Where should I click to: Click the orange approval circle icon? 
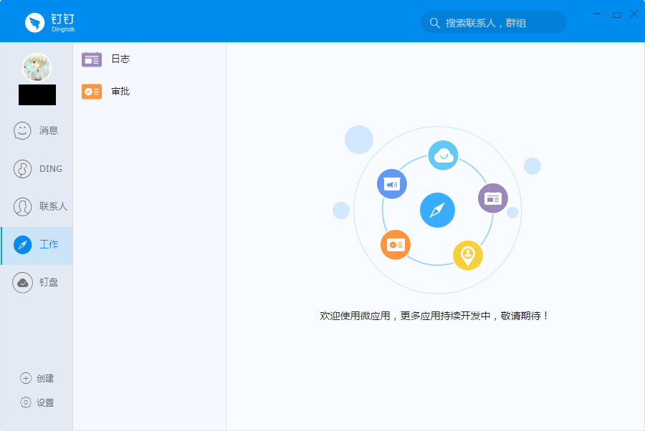[396, 245]
